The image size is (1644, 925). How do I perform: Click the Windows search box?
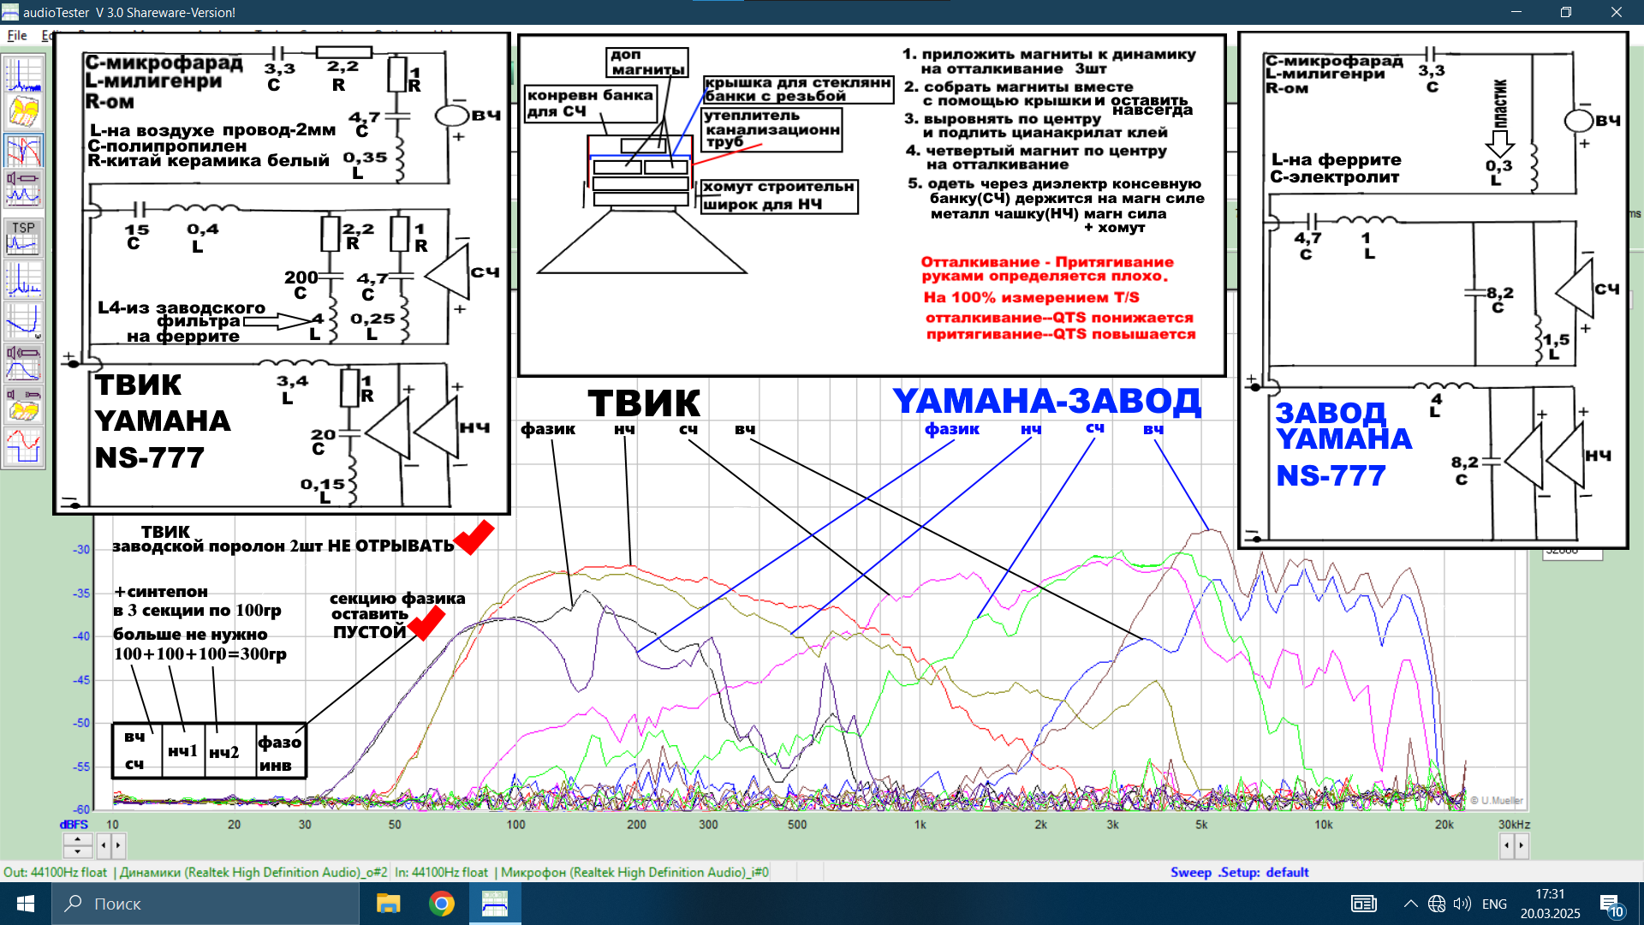click(x=205, y=904)
